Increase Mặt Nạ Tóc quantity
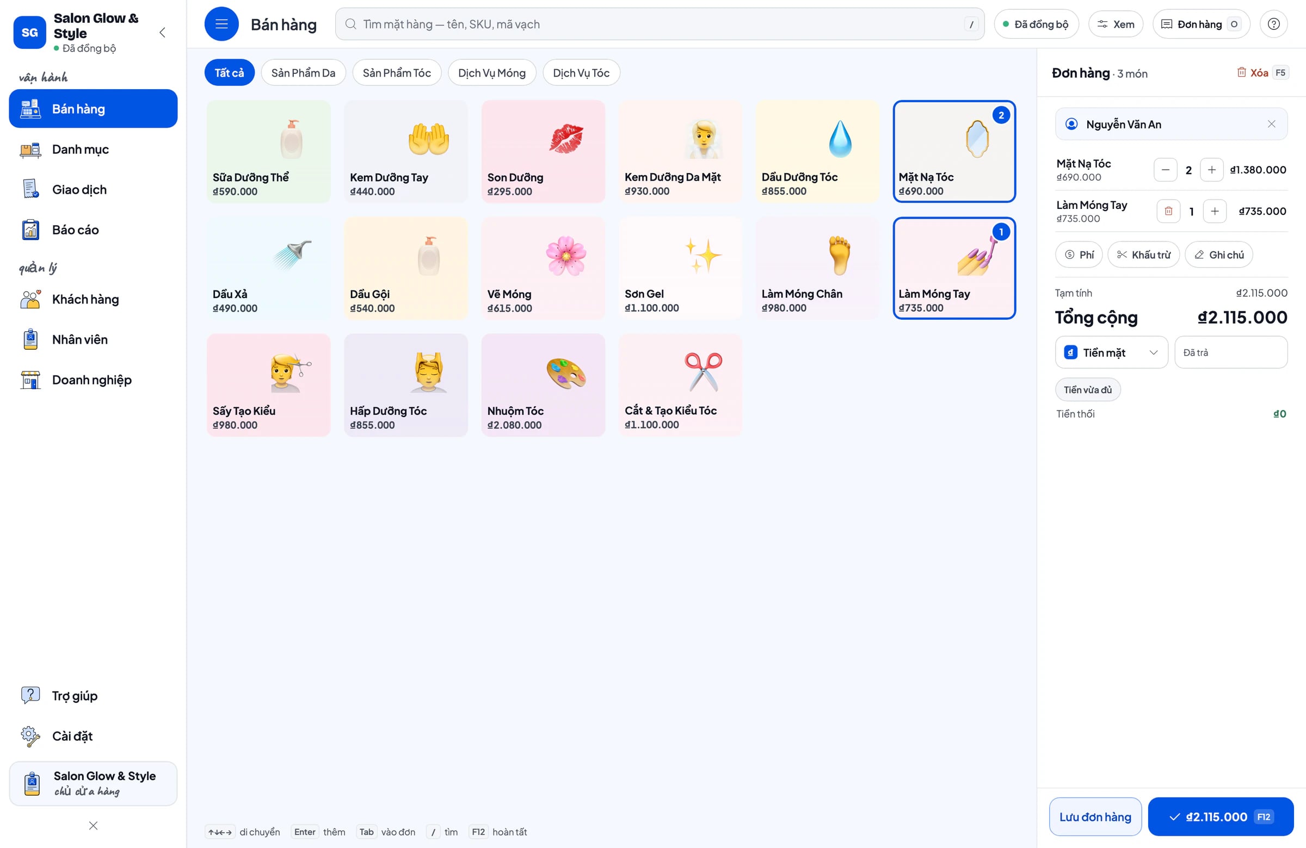The image size is (1306, 848). click(1212, 170)
